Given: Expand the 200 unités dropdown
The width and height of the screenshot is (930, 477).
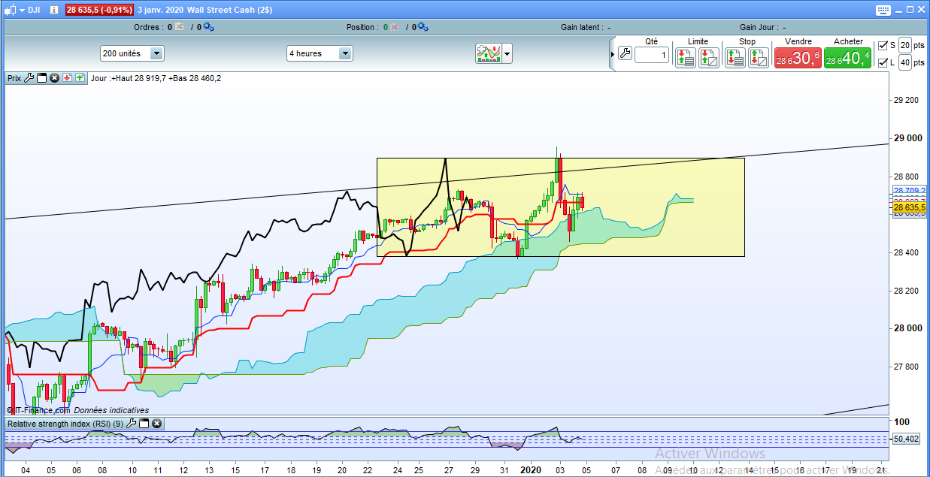Looking at the screenshot, I should pyautogui.click(x=157, y=53).
